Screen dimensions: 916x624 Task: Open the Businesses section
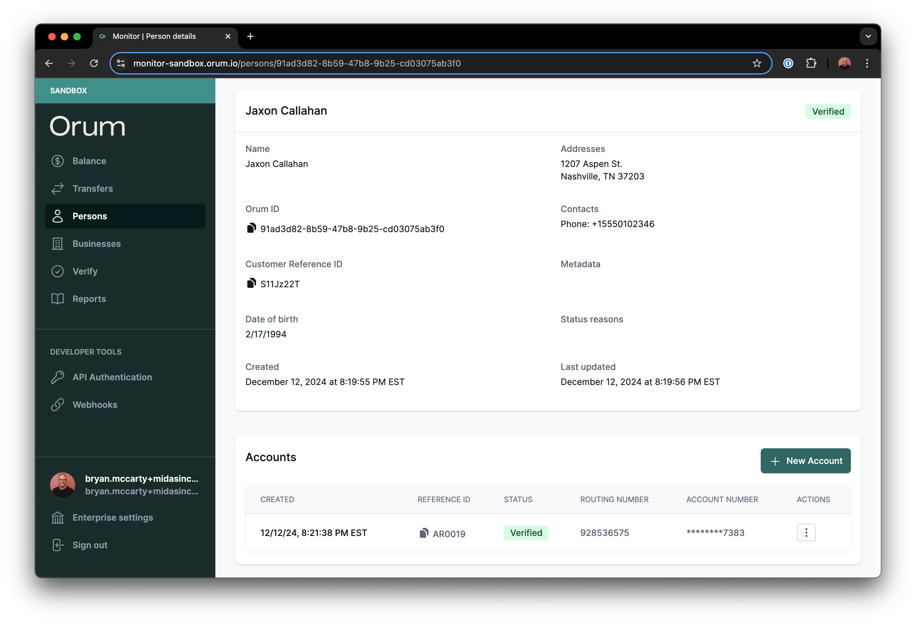pyautogui.click(x=96, y=244)
